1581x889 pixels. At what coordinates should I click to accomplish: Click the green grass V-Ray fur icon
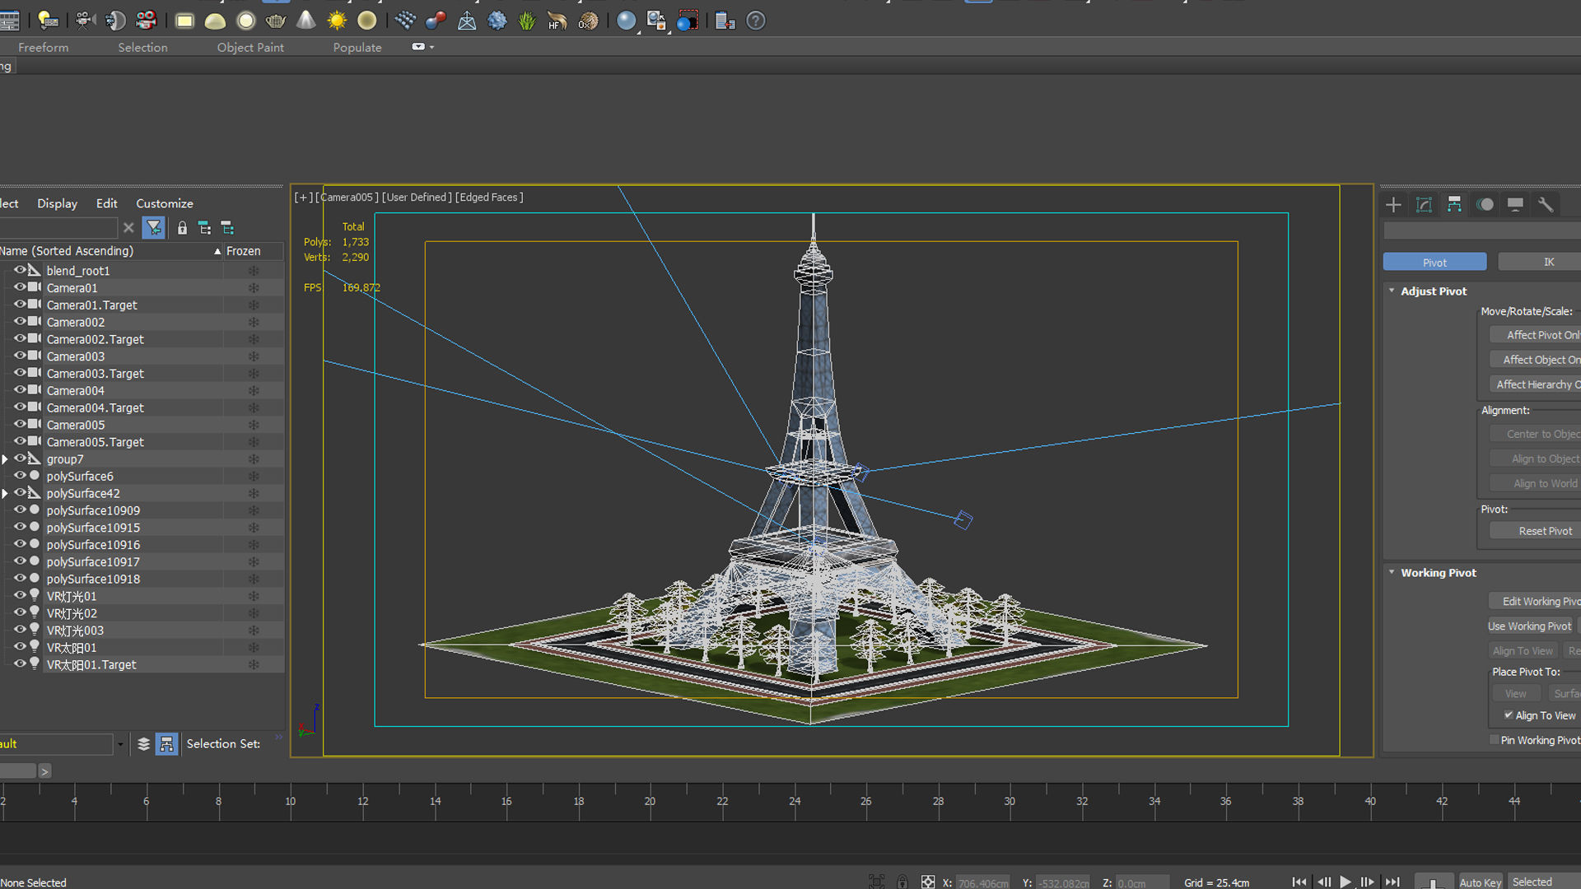click(x=527, y=21)
